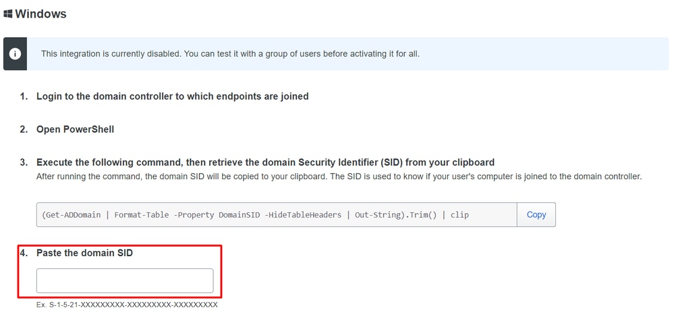Click the .Trim() call in the command
The height and width of the screenshot is (310, 674).
(x=418, y=215)
